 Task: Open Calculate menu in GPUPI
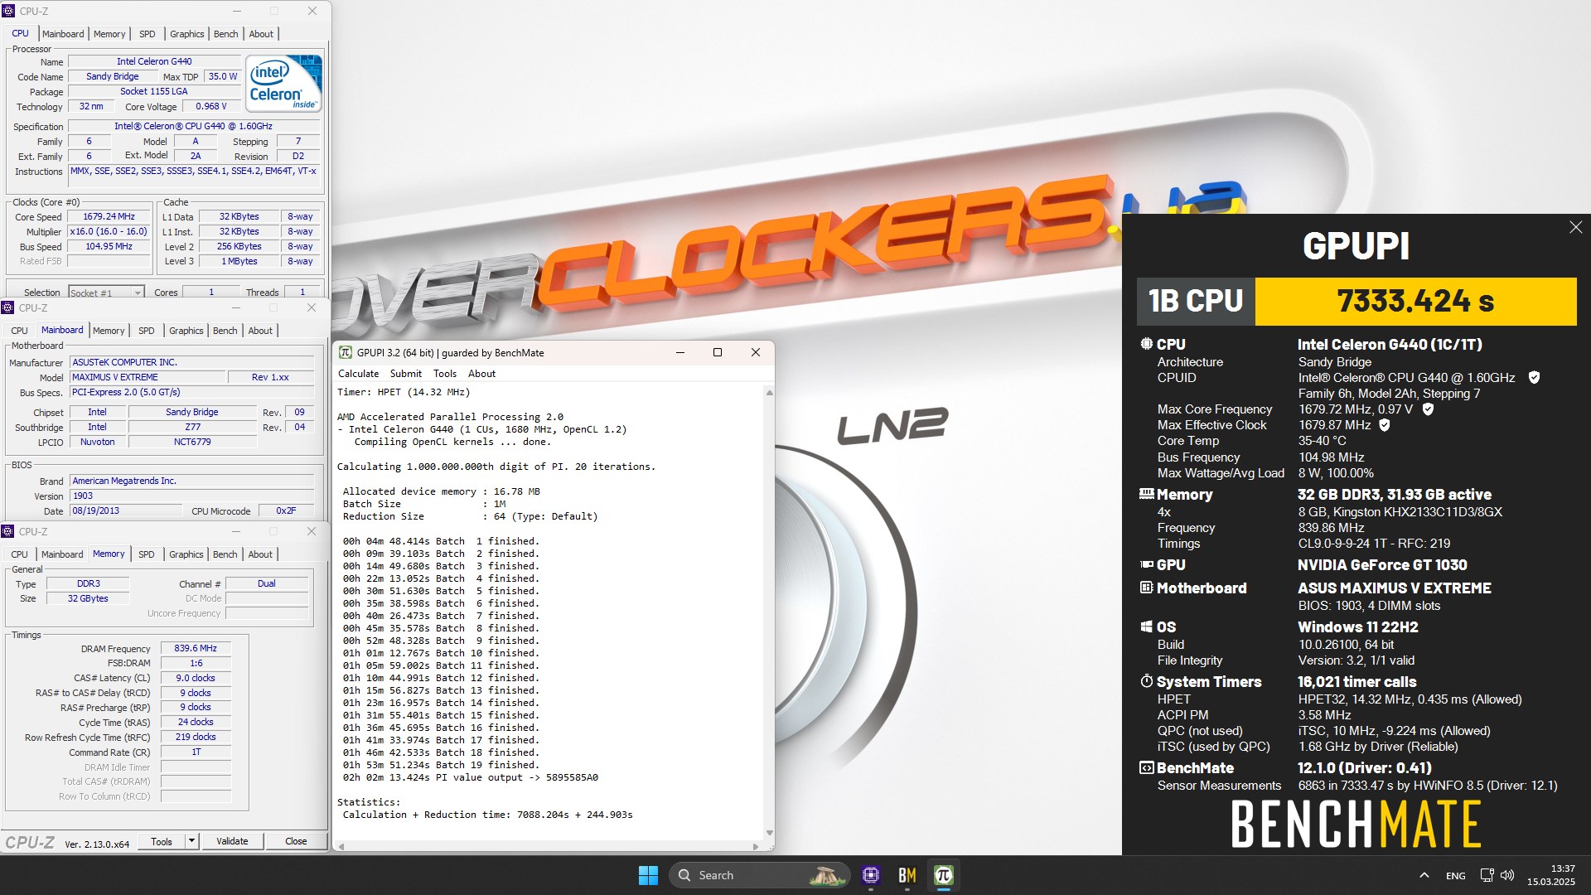pyautogui.click(x=358, y=374)
